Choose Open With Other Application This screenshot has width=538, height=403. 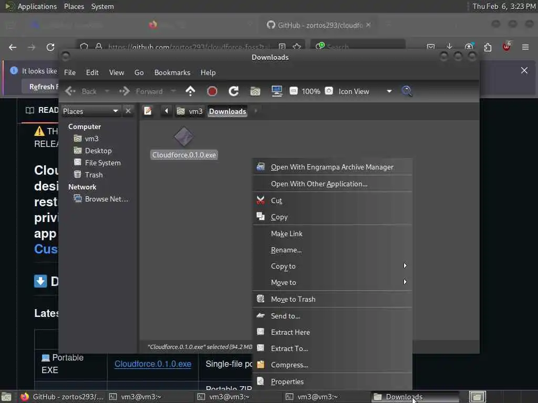(332, 184)
